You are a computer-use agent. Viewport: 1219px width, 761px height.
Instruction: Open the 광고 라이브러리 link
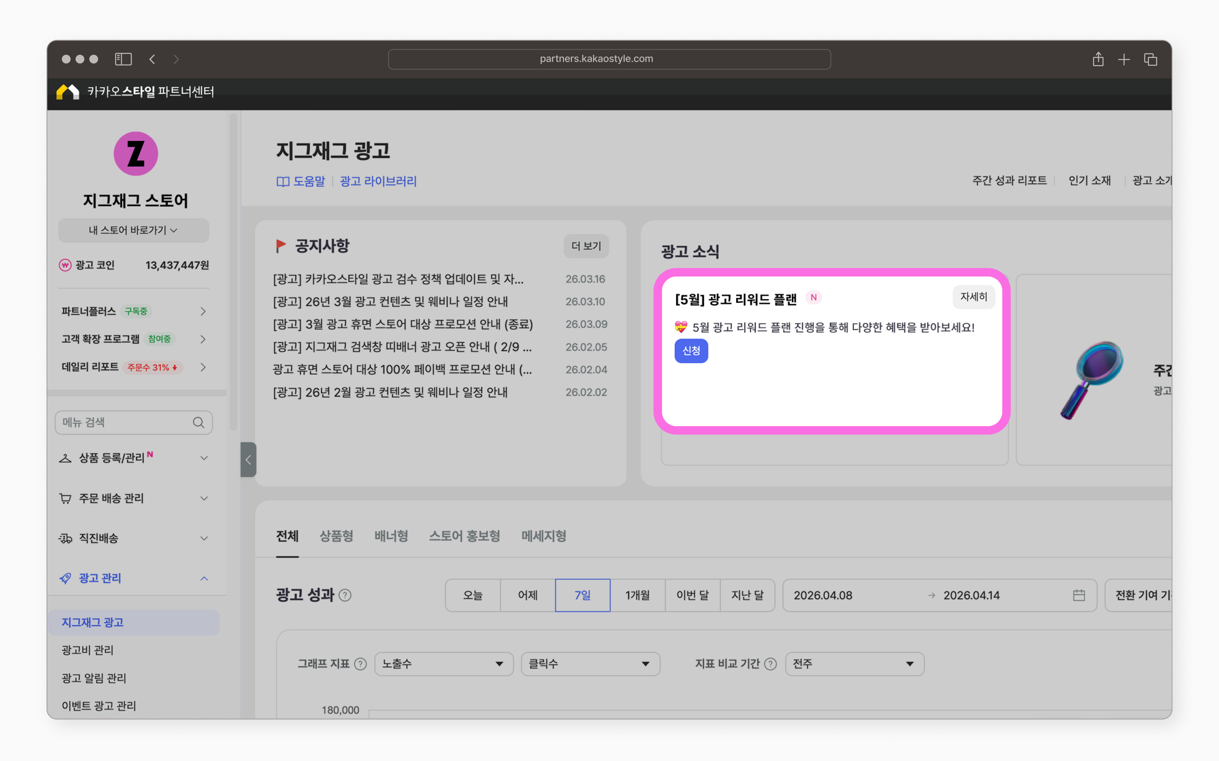coord(378,181)
